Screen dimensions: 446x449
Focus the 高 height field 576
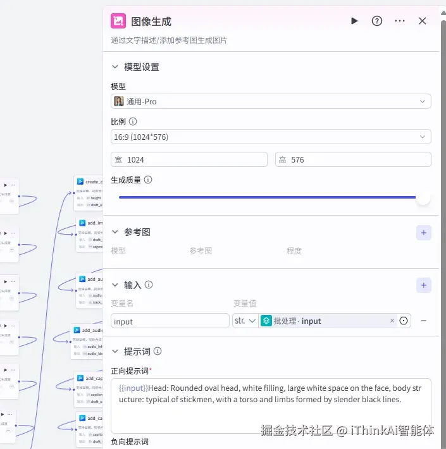(353, 159)
